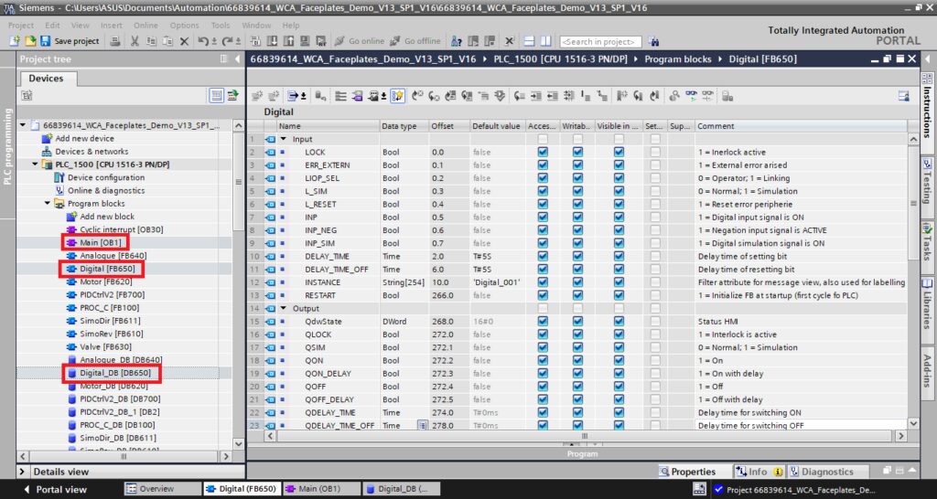This screenshot has width=937, height=499.
Task: Click the binoculars search icon
Action: tap(653, 41)
